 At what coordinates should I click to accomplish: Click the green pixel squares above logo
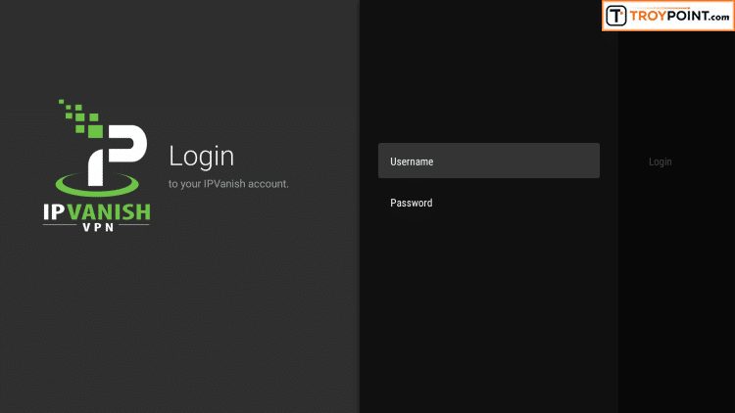[78, 115]
